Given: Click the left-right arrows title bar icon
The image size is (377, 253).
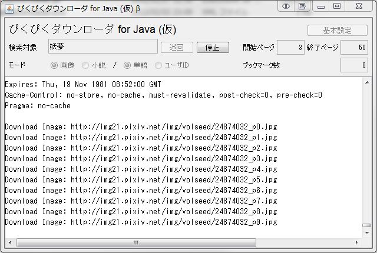Looking at the screenshot, I should (286, 6).
